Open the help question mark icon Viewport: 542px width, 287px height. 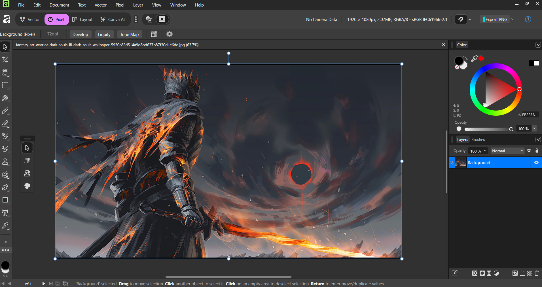(528, 19)
